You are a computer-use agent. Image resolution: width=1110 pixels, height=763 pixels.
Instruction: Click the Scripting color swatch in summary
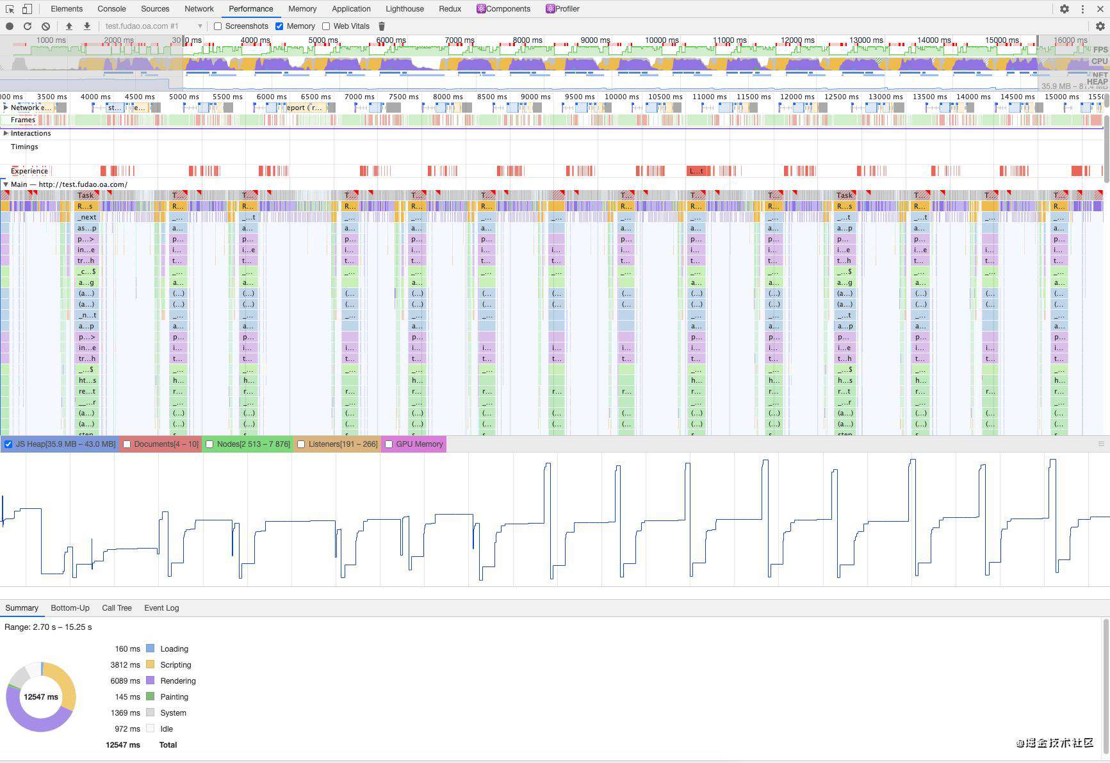tap(151, 664)
